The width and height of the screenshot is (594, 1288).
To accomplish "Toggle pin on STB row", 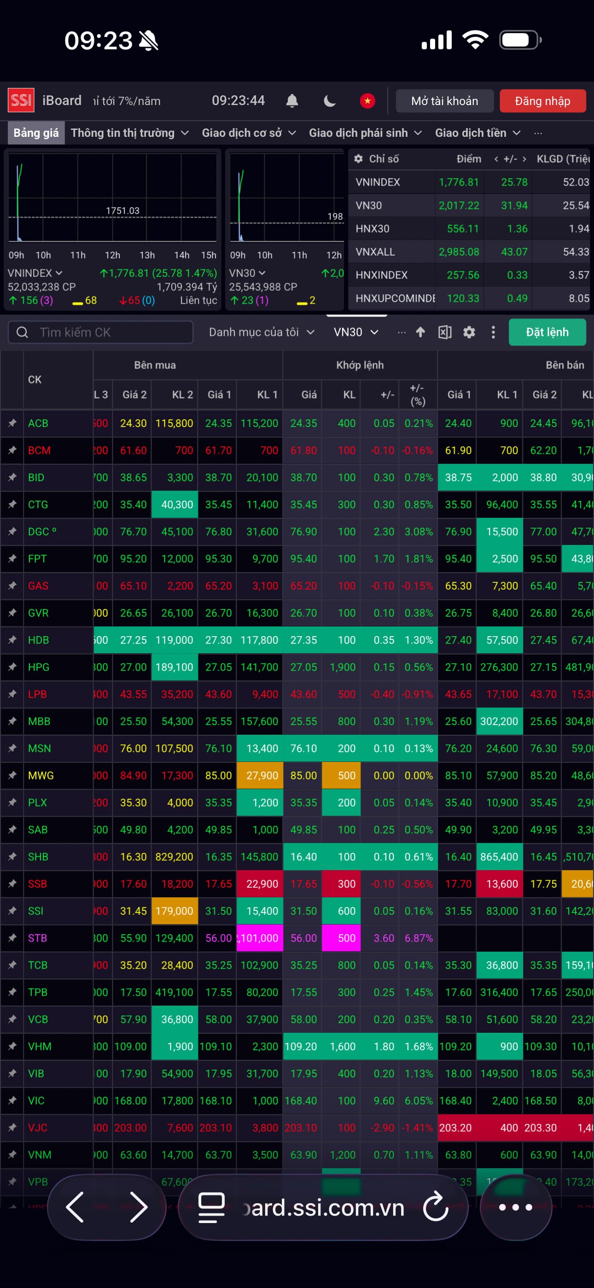I will 12,938.
